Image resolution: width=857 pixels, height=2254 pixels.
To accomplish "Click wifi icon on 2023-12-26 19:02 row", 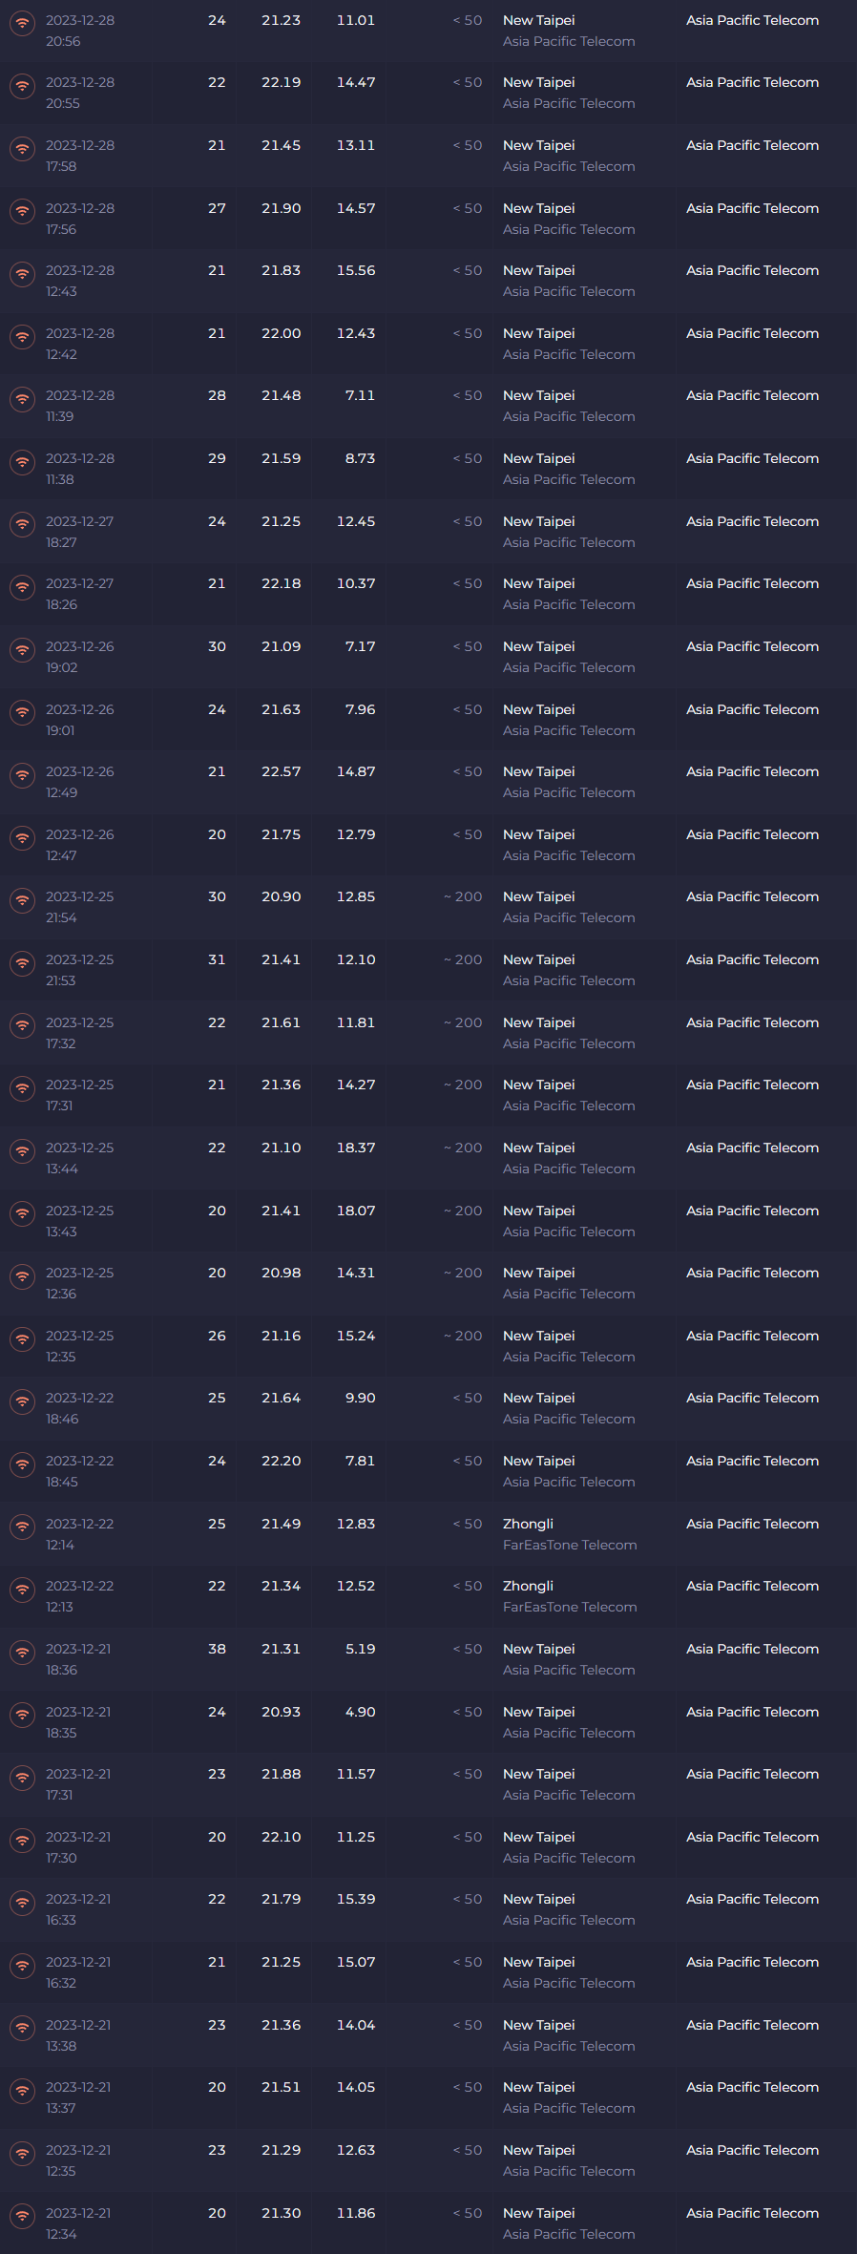I will pos(22,649).
